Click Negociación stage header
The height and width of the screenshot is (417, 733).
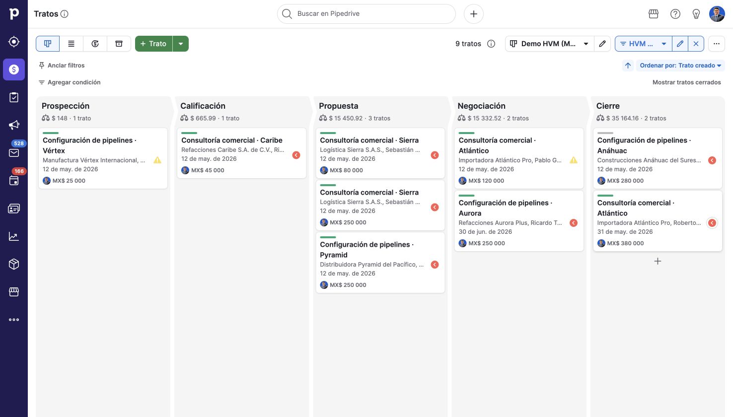tap(481, 106)
